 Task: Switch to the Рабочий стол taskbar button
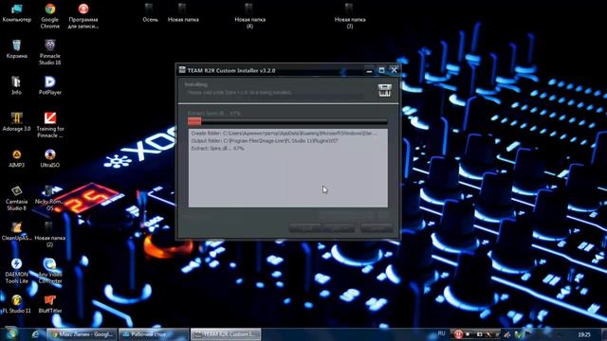tap(154, 334)
